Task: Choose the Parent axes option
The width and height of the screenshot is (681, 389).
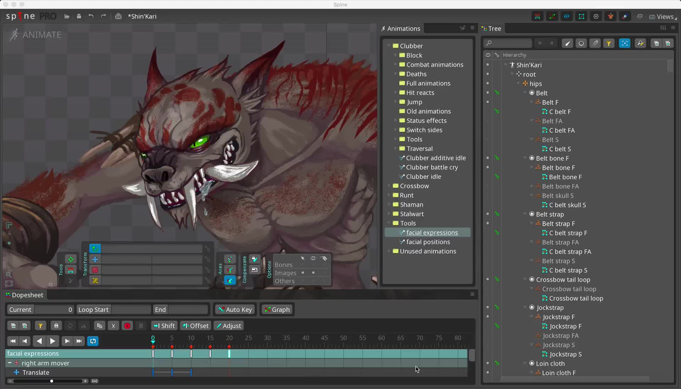Action: [x=230, y=270]
